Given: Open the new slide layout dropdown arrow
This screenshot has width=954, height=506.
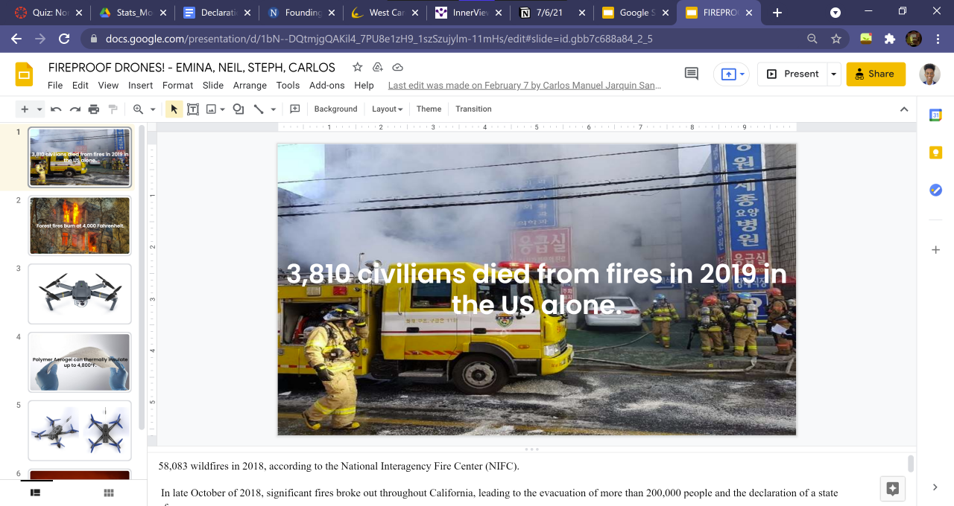Looking at the screenshot, I should 40,109.
